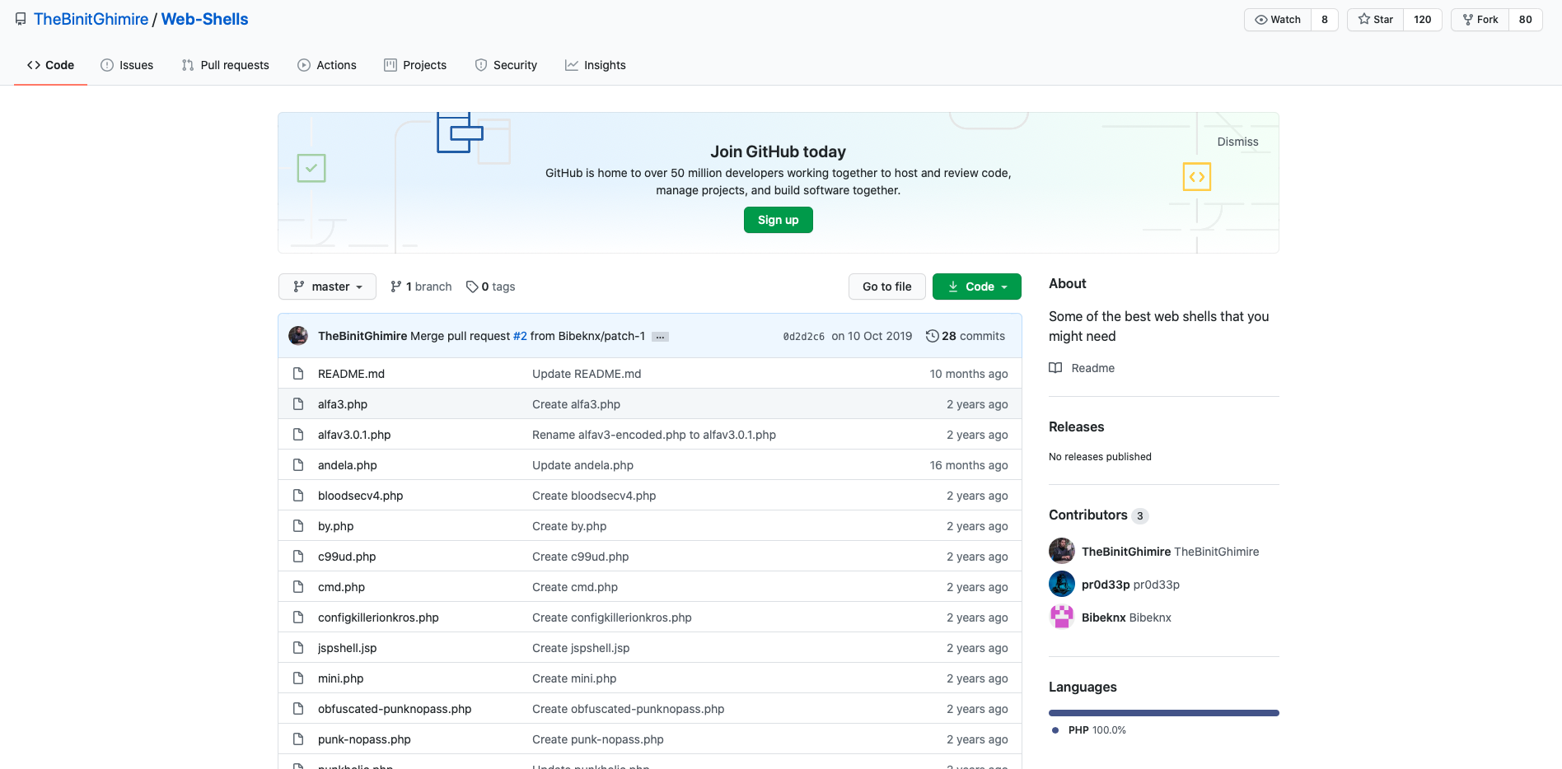Open TheBinitGhimire owner link in title
This screenshot has height=769, width=1562.
point(91,19)
